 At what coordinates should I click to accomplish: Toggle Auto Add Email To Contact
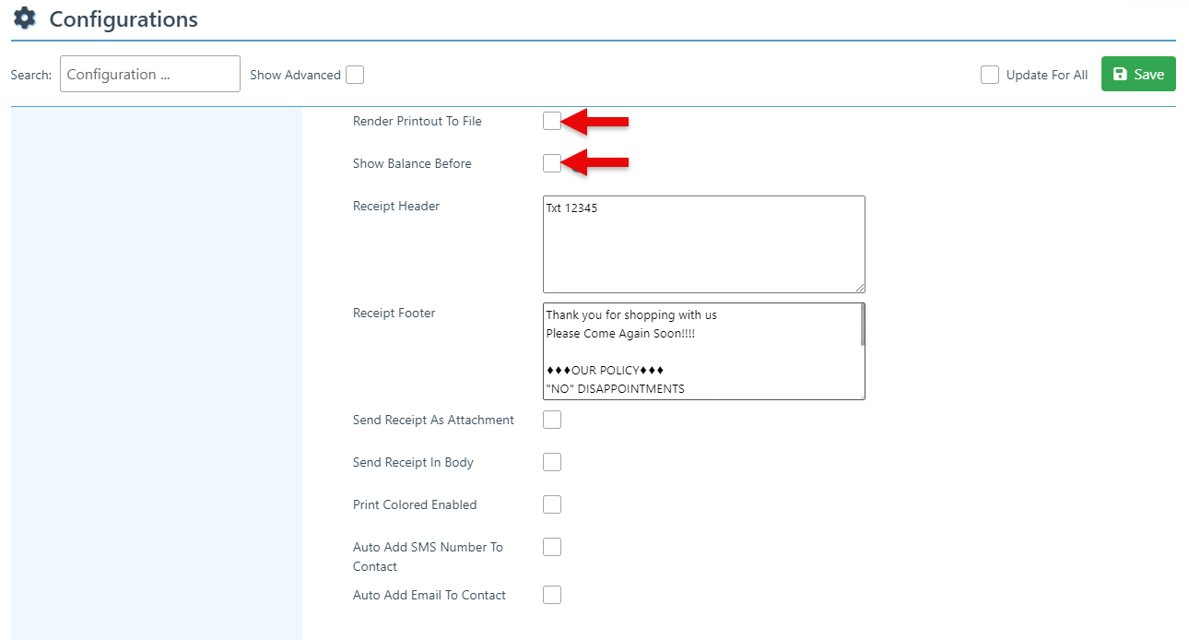pos(551,595)
